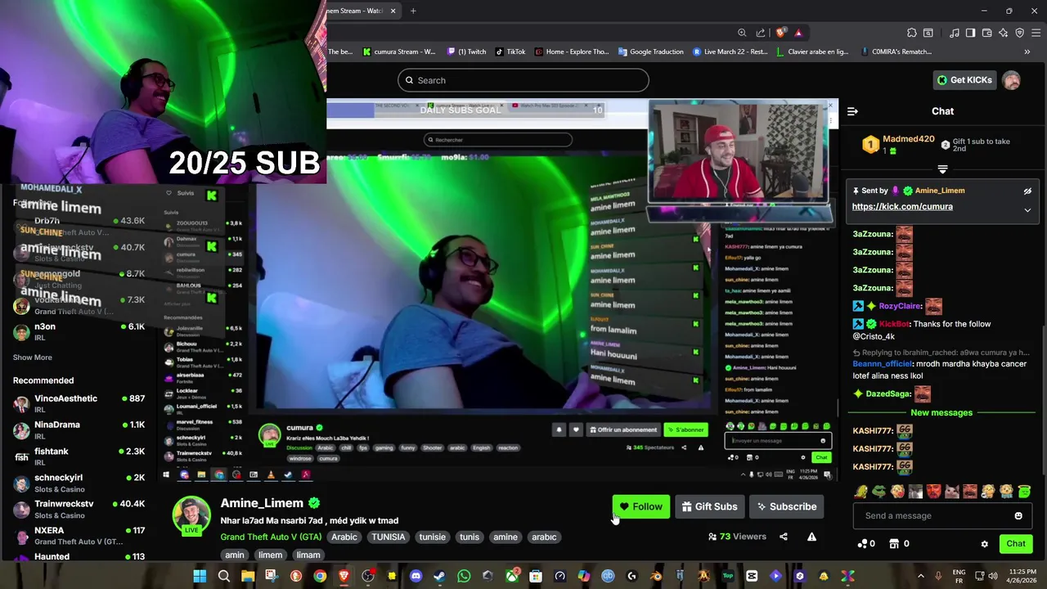Open fishtank recommended channel

point(79,456)
